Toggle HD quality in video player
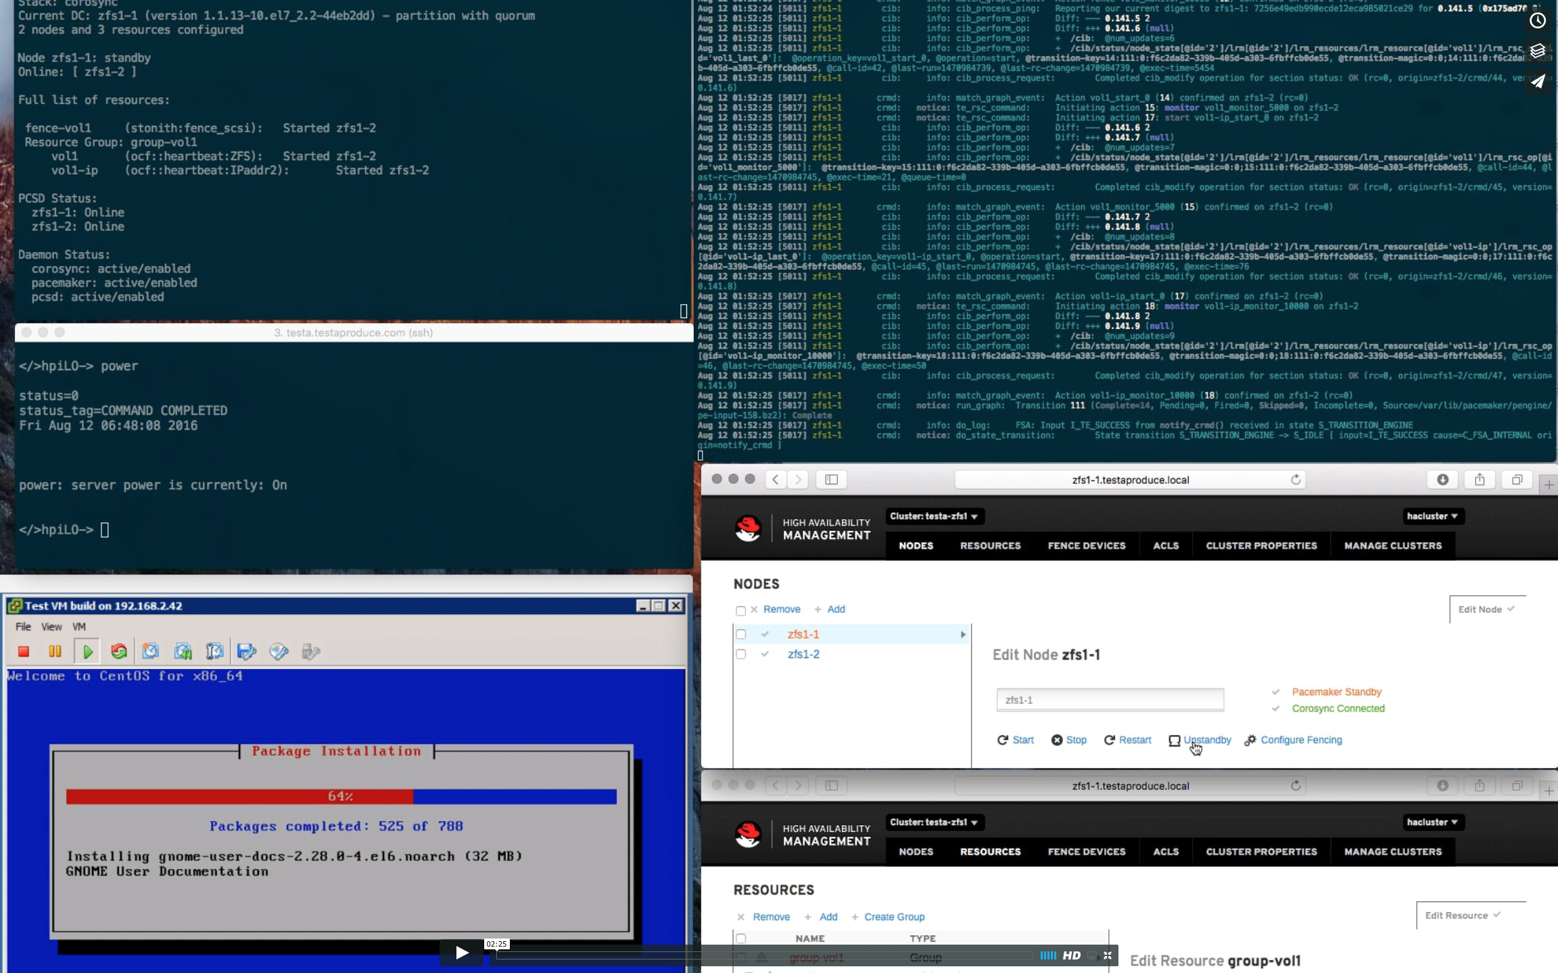Viewport: 1558px width, 973px height. [x=1072, y=955]
